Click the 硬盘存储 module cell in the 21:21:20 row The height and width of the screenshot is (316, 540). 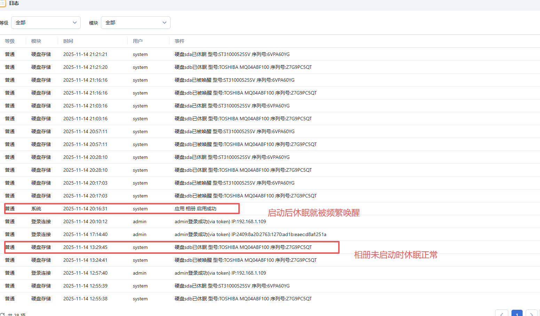tap(41, 67)
